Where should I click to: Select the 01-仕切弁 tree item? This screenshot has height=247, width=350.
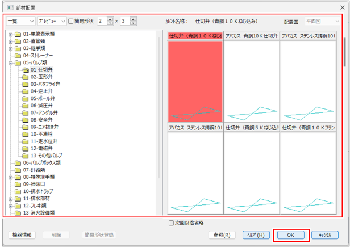click(x=41, y=70)
